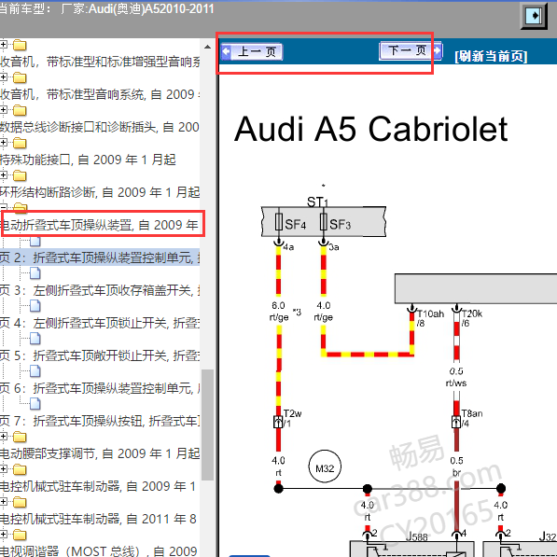Image resolution: width=557 pixels, height=557 pixels.
Task: Click the T20k /6 pin label
Action: [472, 318]
